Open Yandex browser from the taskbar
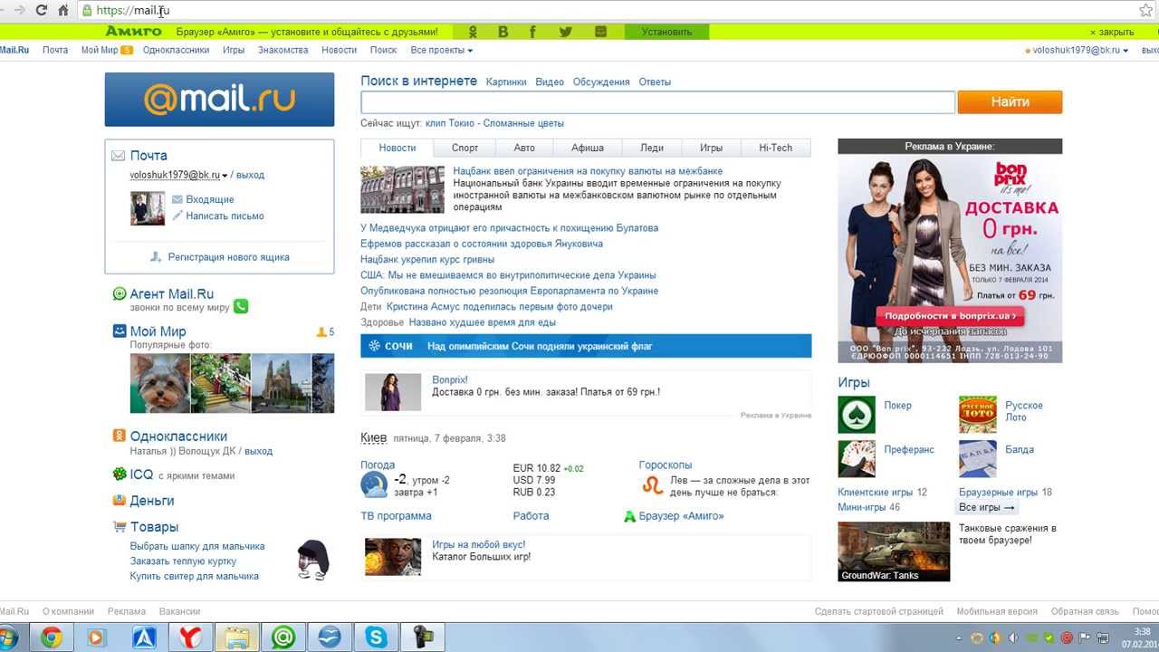Image resolution: width=1159 pixels, height=652 pixels. pyautogui.click(x=190, y=638)
